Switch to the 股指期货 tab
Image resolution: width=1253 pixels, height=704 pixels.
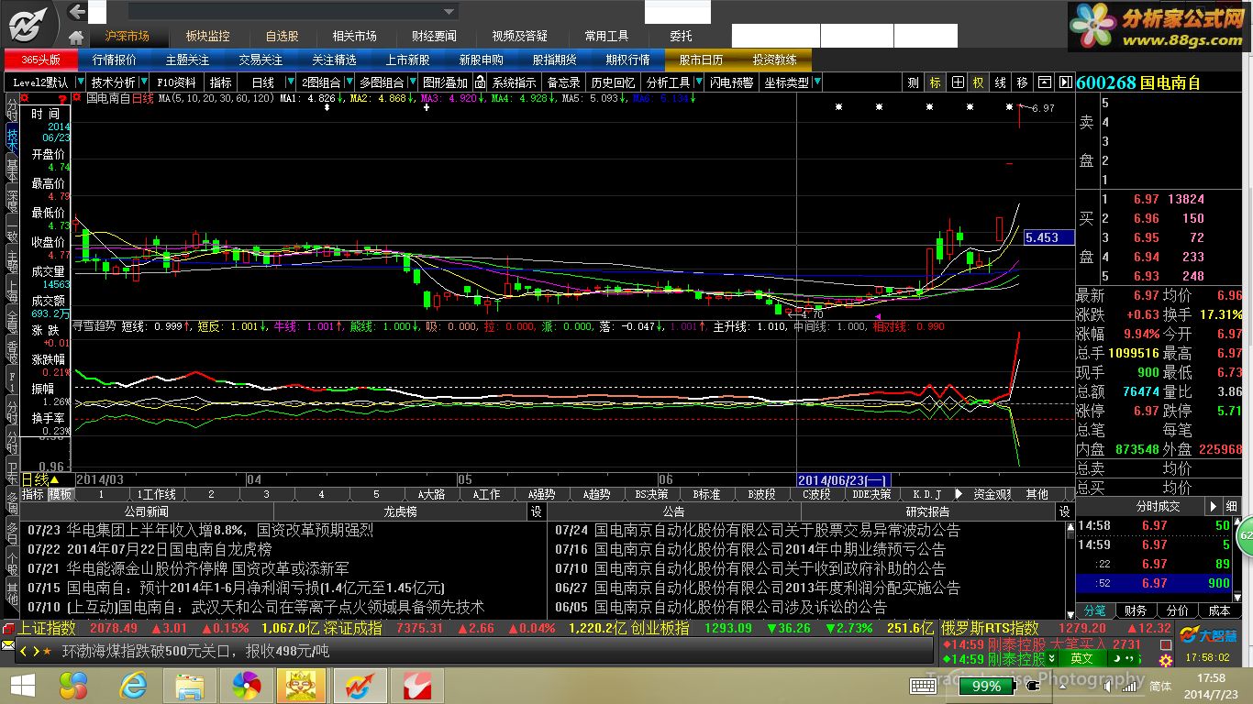554,60
